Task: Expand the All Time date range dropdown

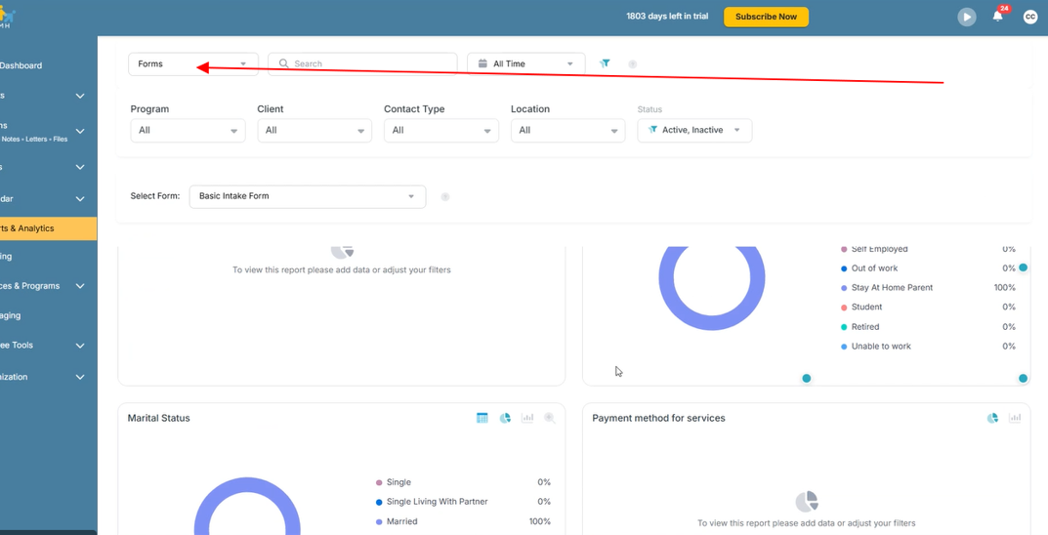Action: tap(526, 64)
